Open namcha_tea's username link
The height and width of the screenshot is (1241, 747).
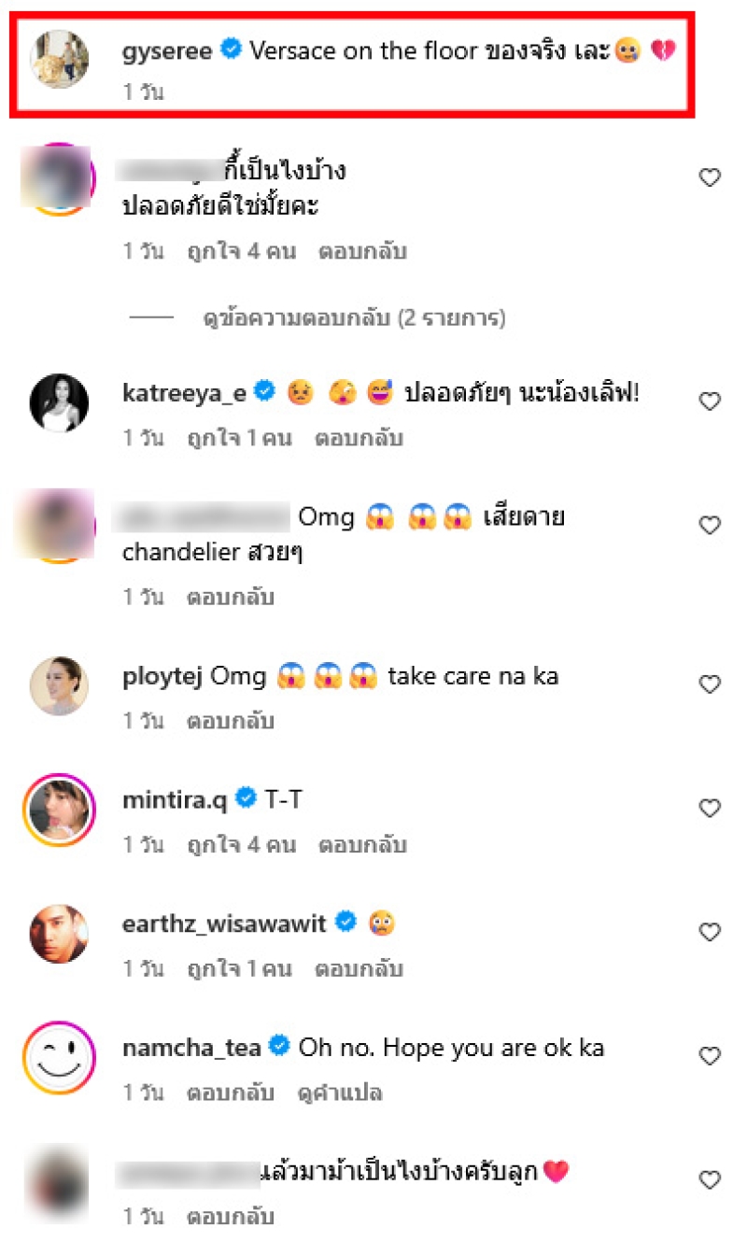[194, 1048]
